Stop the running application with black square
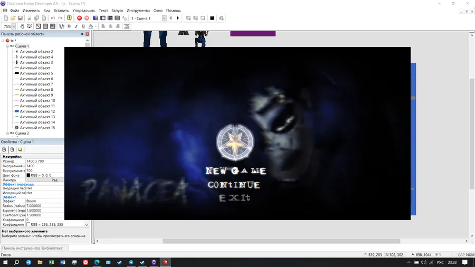 [x=212, y=18]
